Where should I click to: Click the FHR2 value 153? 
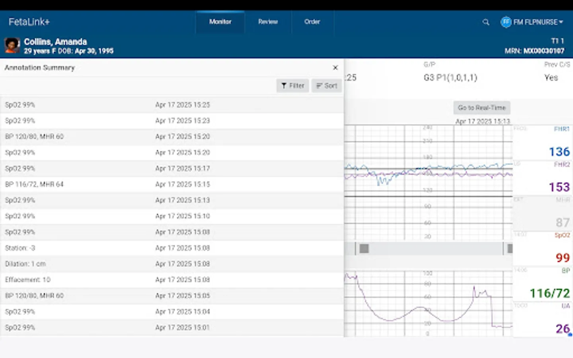[x=559, y=187]
